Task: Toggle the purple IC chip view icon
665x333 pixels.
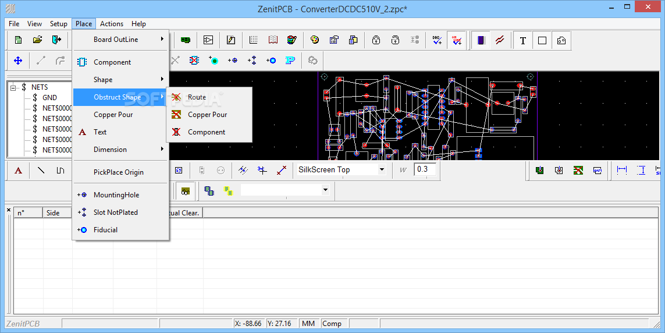Action: tap(481, 40)
